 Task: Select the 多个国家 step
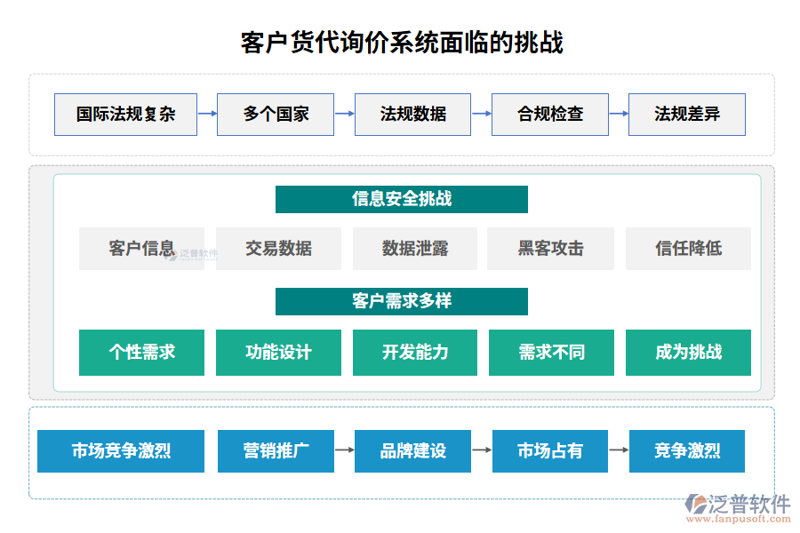tap(276, 114)
